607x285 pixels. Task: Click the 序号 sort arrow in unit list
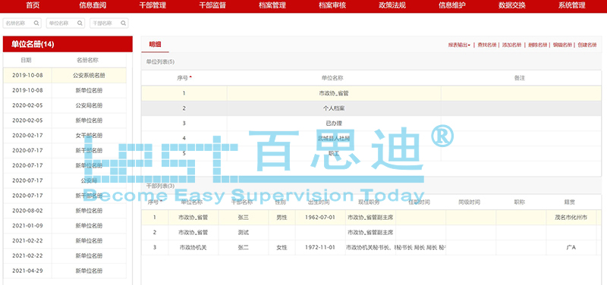[x=190, y=77]
